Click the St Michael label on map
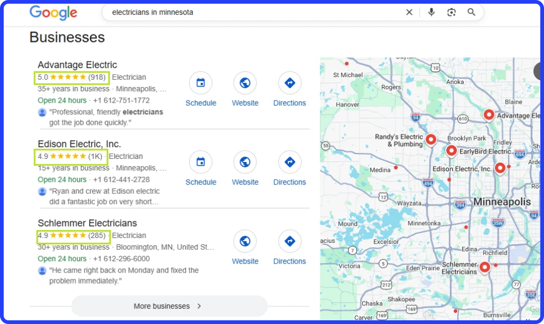Viewport: 544px width, 324px height. pyautogui.click(x=347, y=75)
